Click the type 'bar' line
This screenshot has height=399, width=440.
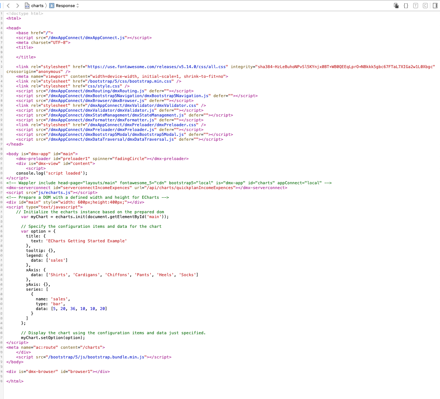tap(51, 304)
